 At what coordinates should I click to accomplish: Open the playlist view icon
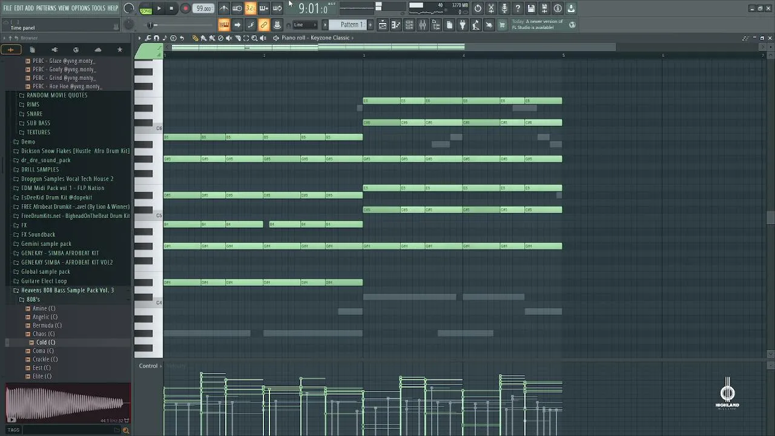point(383,25)
